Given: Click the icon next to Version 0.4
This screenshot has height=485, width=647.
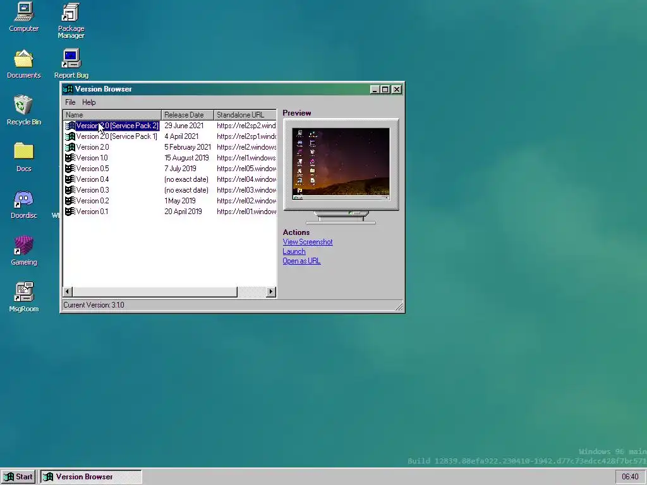Looking at the screenshot, I should pyautogui.click(x=70, y=179).
